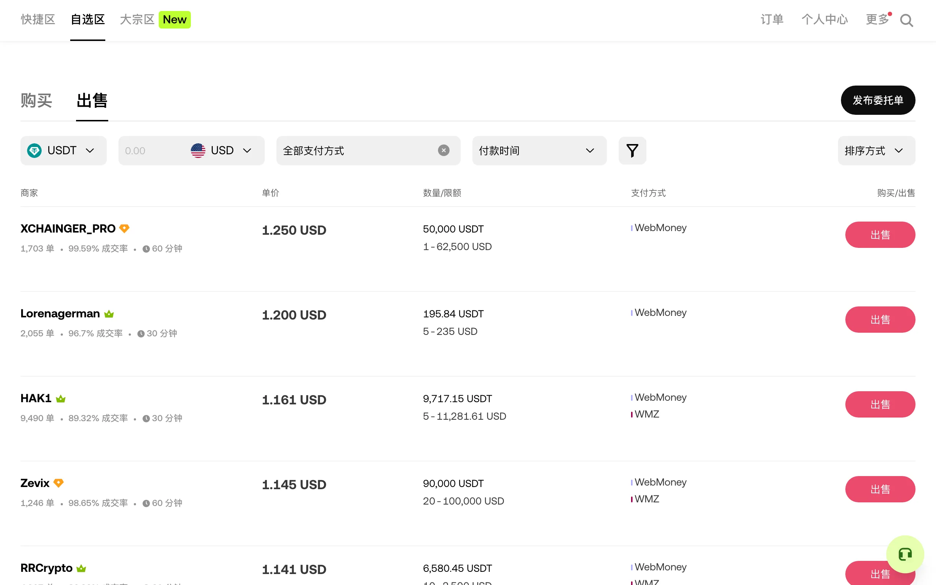This screenshot has width=936, height=585.
Task: Open merchant Lorenagerman profile name
Action: pos(60,313)
